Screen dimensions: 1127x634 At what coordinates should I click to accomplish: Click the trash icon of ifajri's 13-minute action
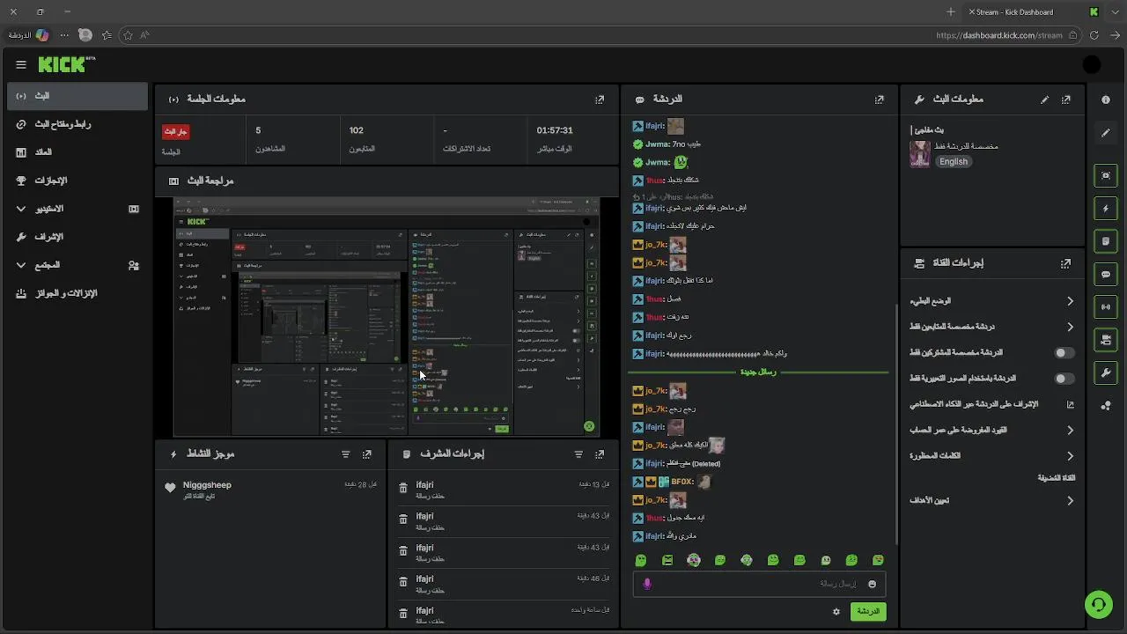(x=403, y=489)
